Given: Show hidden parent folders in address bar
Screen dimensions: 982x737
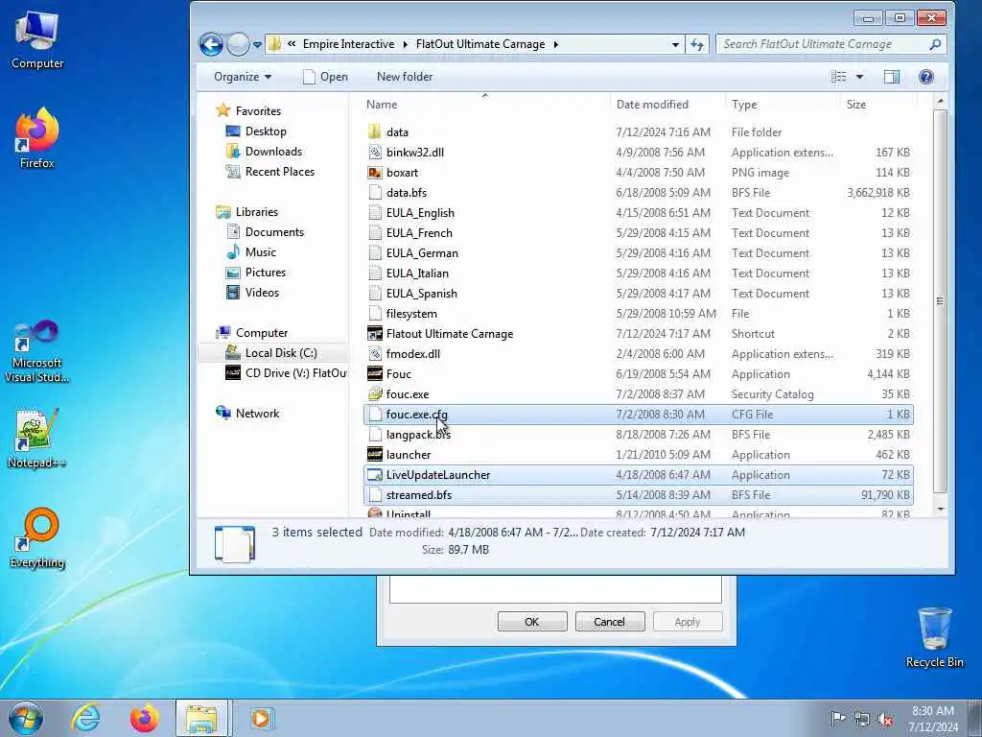Looking at the screenshot, I should pyautogui.click(x=292, y=44).
